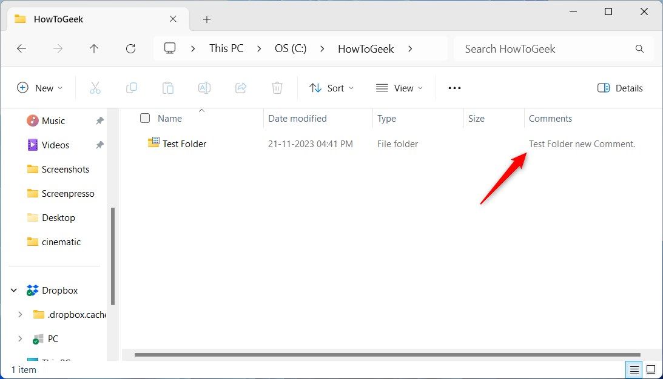Open the New dropdown menu
The width and height of the screenshot is (663, 379).
(40, 88)
